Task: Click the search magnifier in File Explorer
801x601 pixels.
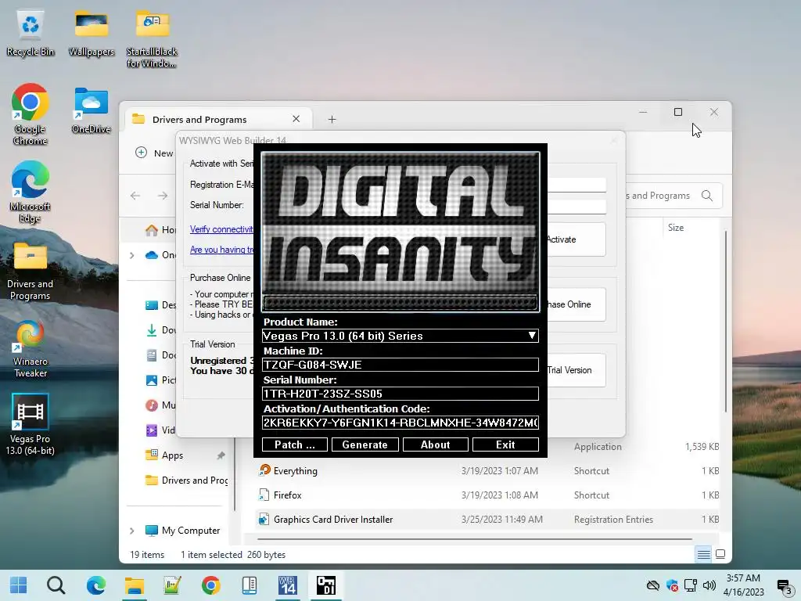Action: click(x=707, y=196)
